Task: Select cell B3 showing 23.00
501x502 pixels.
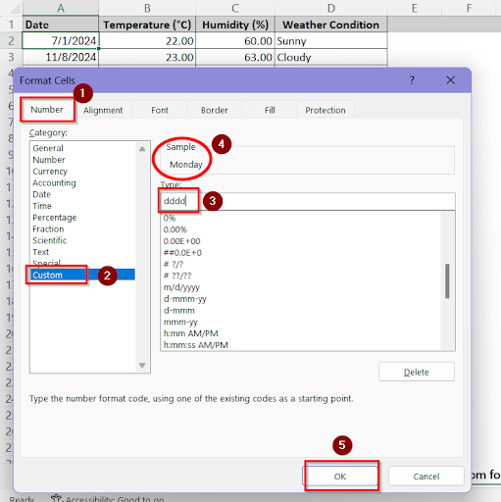Action: pyautogui.click(x=147, y=57)
